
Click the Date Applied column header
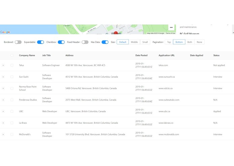tap(197, 55)
